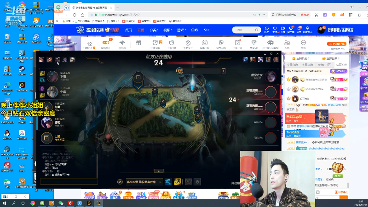Viewport: 368px width, 207px height.
Task: Open Windows Start menu
Action: pyautogui.click(x=5, y=203)
